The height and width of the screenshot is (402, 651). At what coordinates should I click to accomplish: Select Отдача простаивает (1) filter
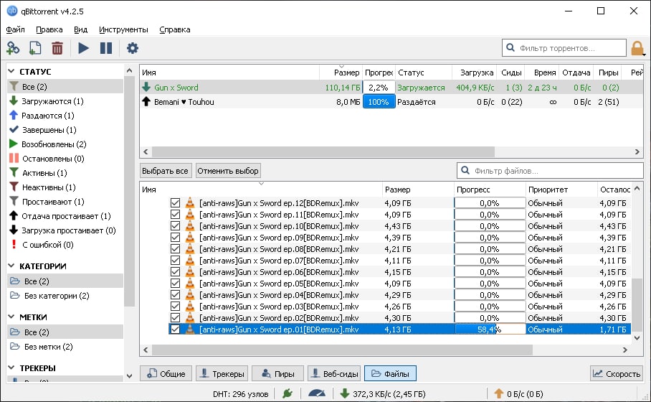point(65,216)
